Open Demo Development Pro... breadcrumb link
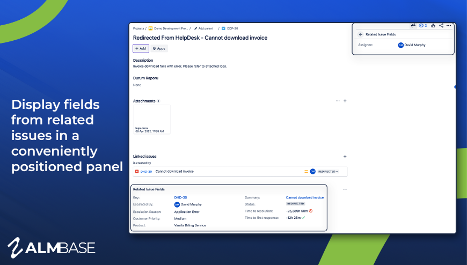The width and height of the screenshot is (467, 265). pos(171,28)
